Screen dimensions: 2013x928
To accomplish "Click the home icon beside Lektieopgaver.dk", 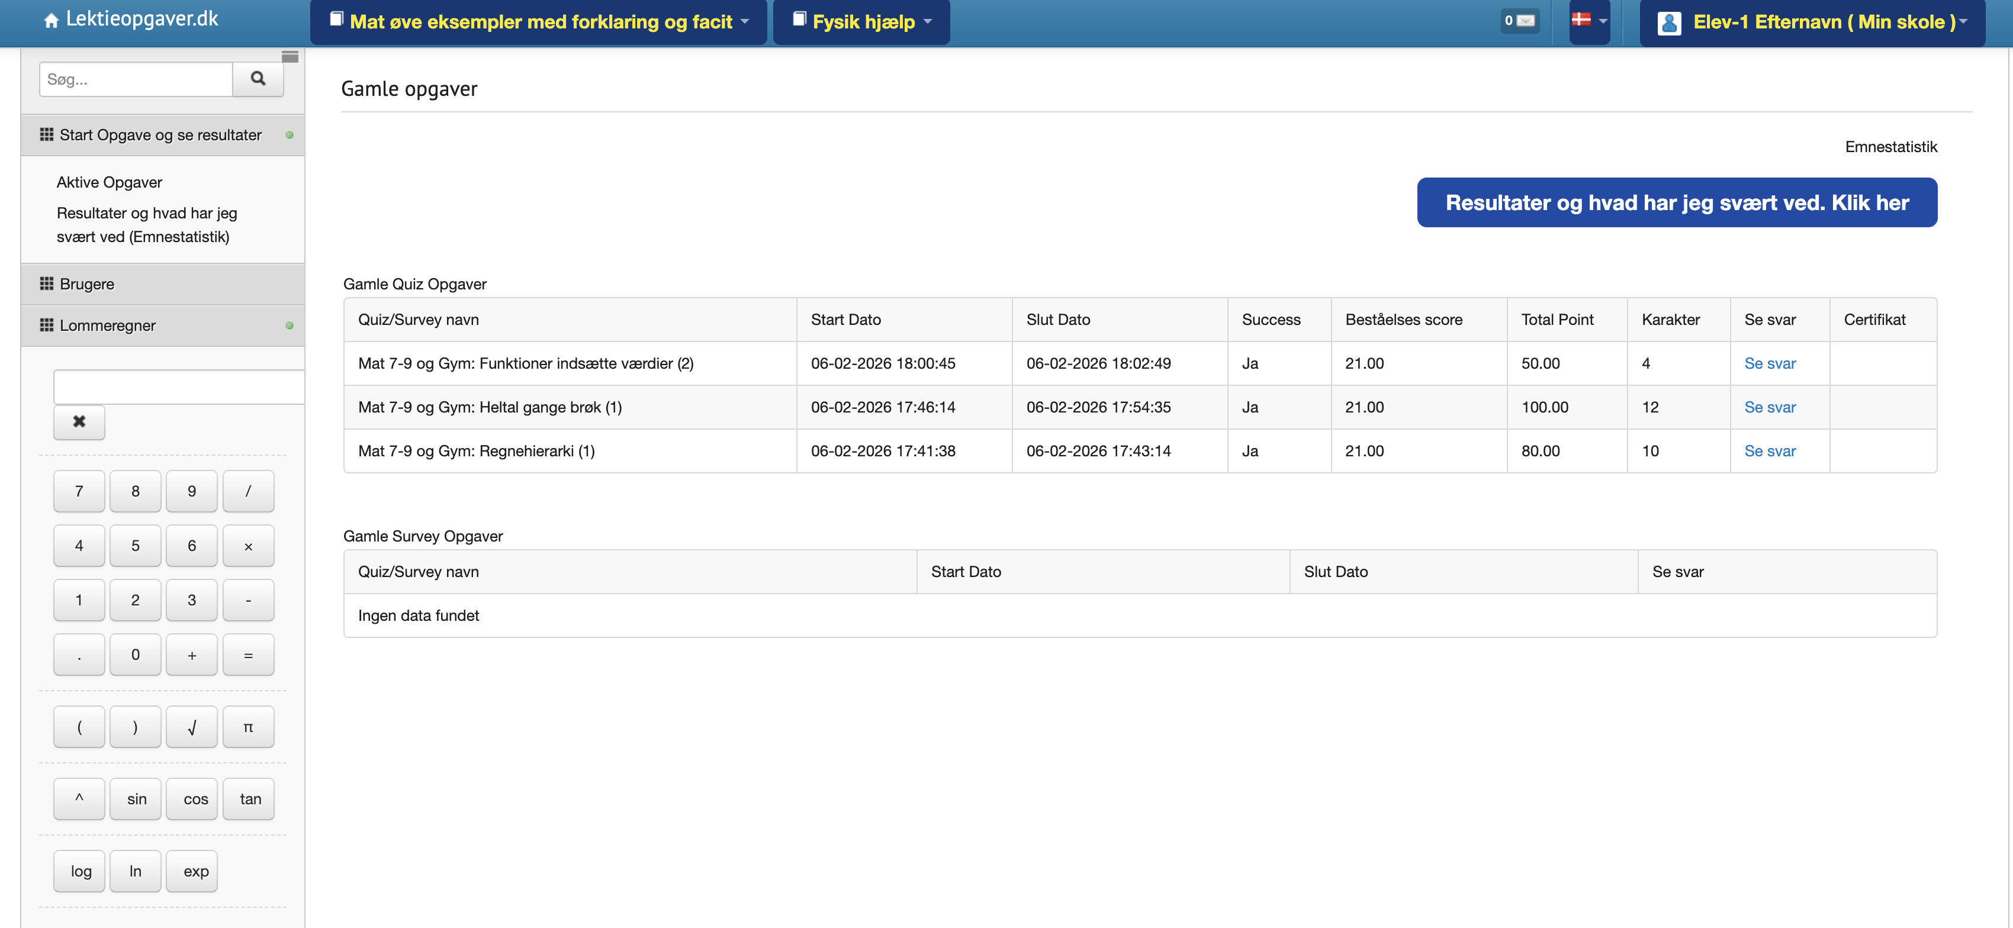I will [51, 21].
